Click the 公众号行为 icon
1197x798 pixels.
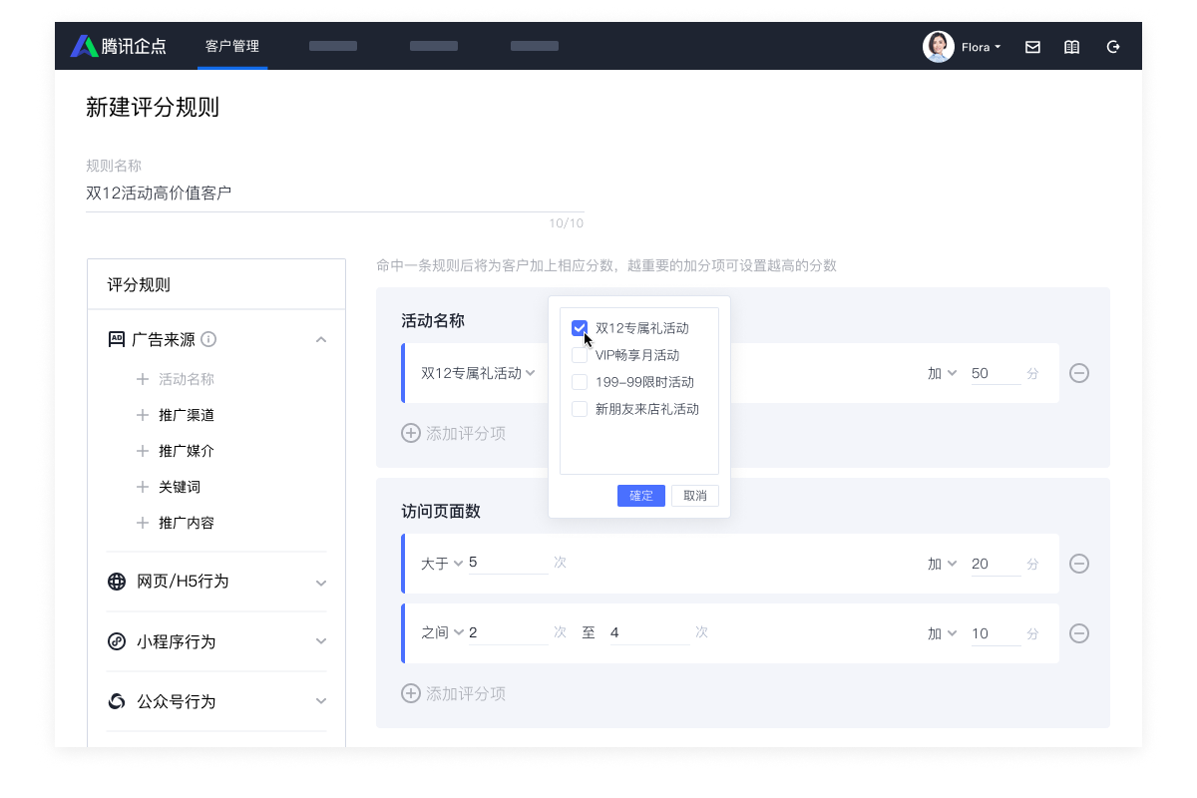tap(117, 701)
